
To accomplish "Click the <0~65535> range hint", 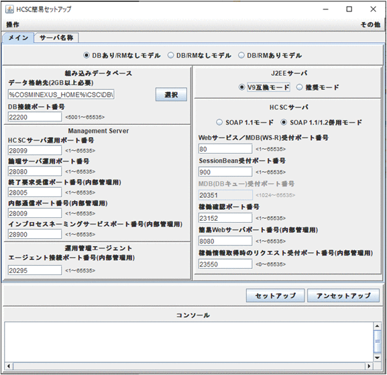I will (270, 264).
